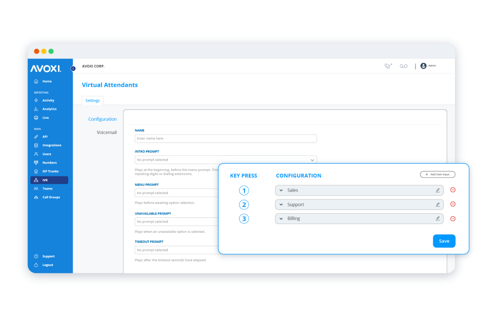Collapse the sidebar with the arrow button

click(73, 69)
